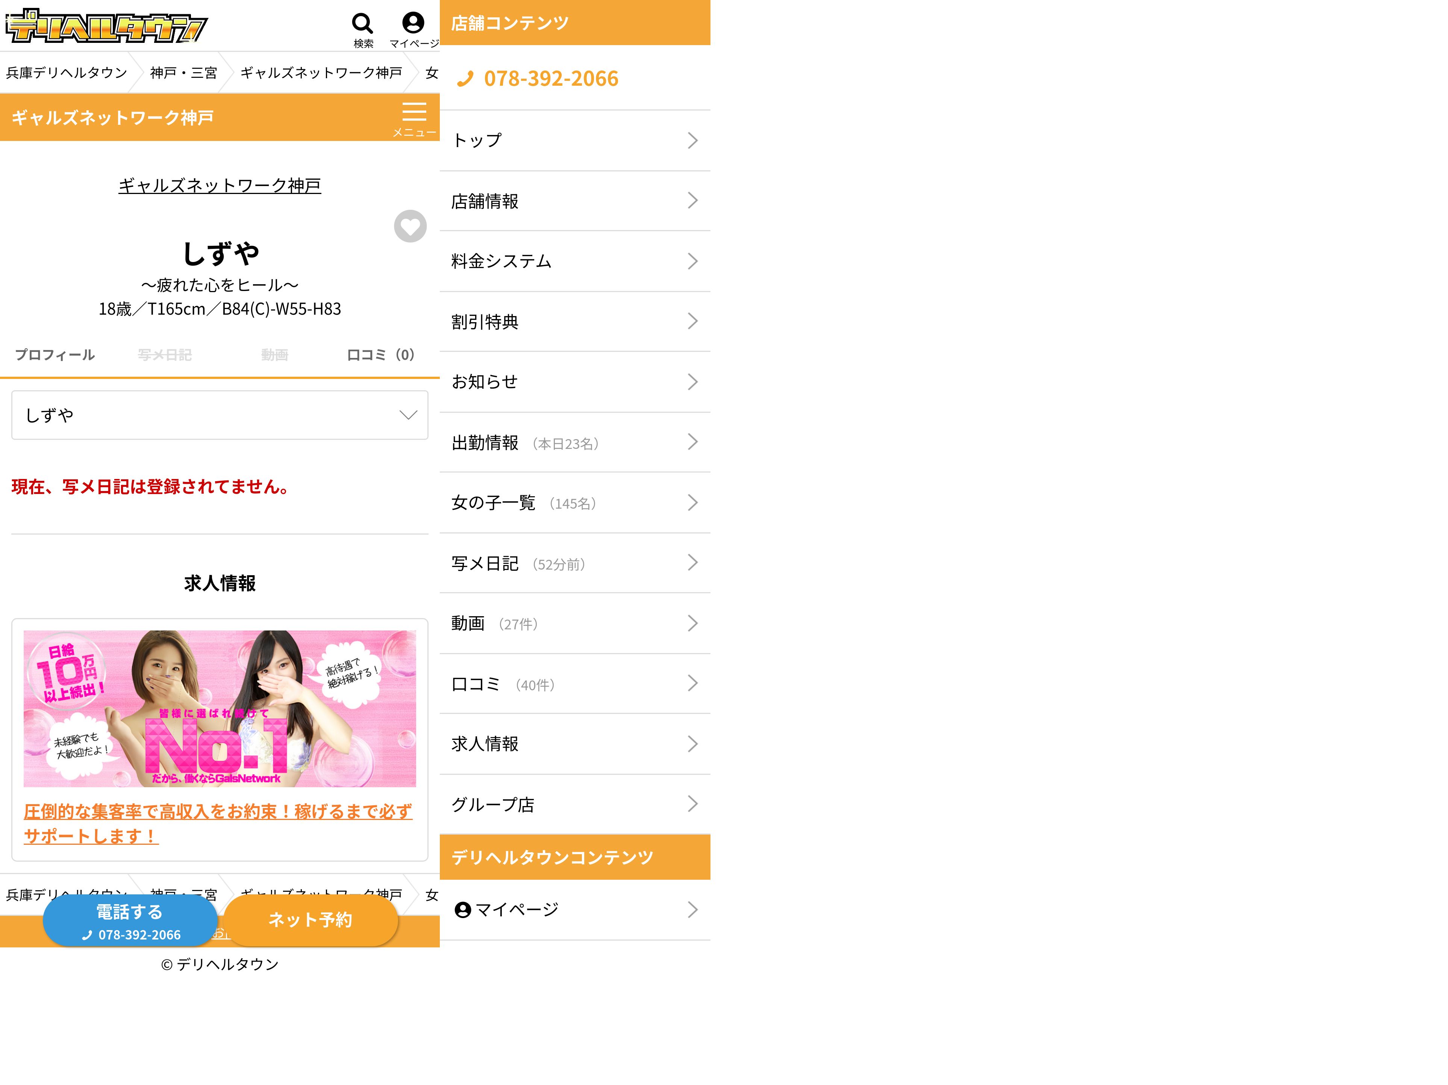Open 写メ日記 (52分前) menu item
The image size is (1448, 1085).
(x=575, y=563)
